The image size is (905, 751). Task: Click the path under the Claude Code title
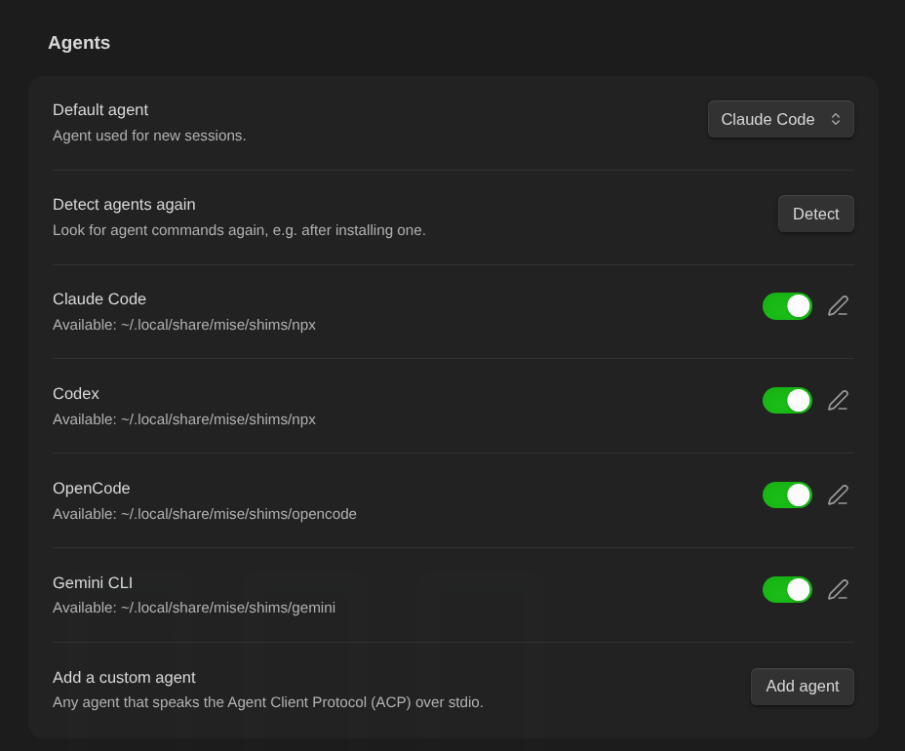click(184, 325)
